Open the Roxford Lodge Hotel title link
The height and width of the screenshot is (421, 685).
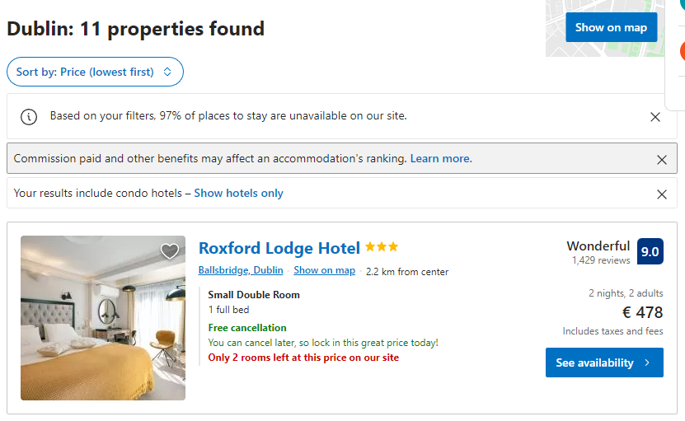[279, 248]
